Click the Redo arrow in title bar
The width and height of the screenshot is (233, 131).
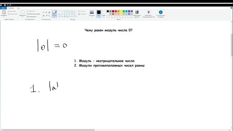[x=10, y=5]
